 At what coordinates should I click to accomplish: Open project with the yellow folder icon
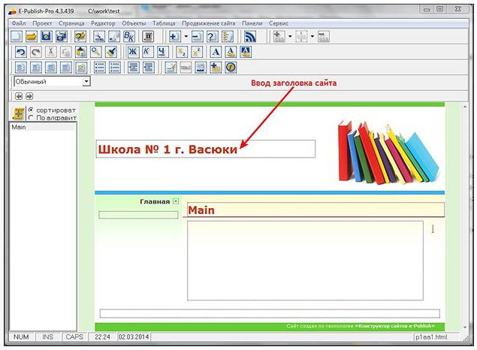pyautogui.click(x=32, y=37)
